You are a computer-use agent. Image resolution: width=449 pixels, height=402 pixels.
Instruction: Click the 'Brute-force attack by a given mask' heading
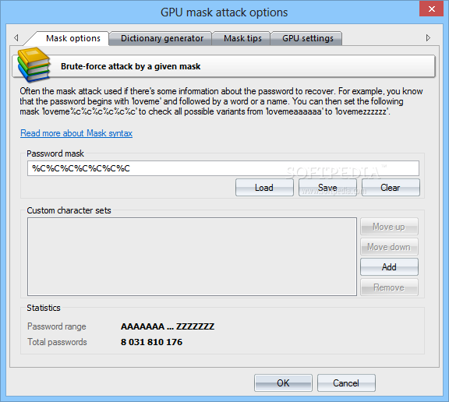pos(131,66)
